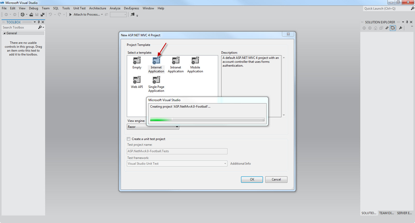Click the Find in Files toolbar icon
Image resolution: width=415 pixels, height=223 pixels.
tap(133, 15)
